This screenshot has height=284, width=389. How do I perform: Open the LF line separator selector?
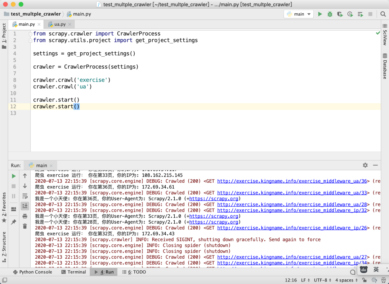[305, 280]
